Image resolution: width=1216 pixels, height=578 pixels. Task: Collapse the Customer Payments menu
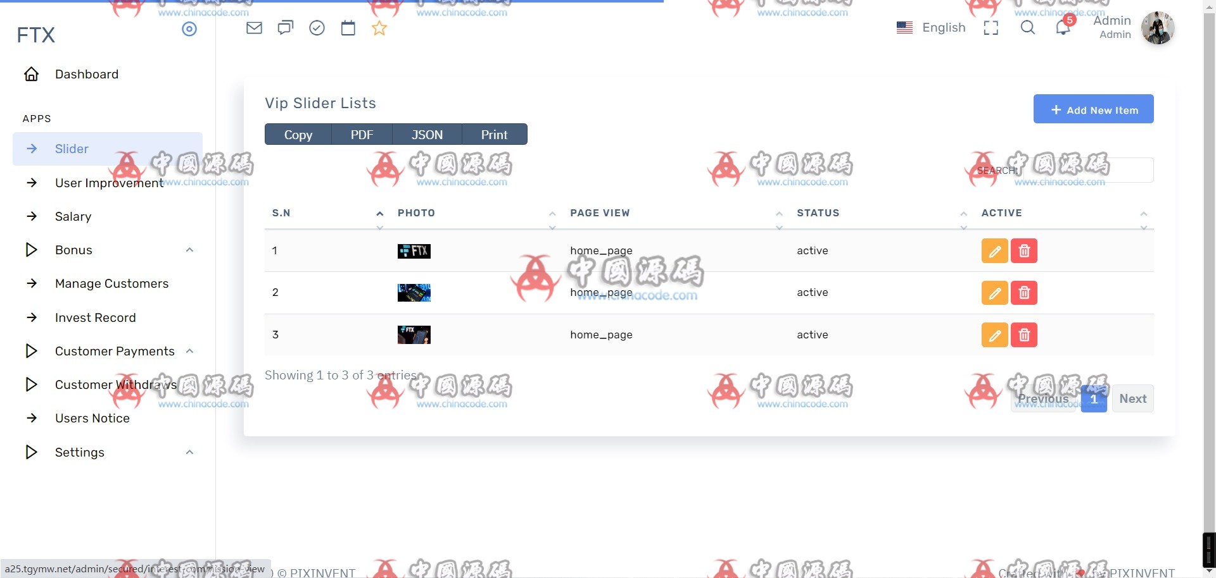[x=189, y=350]
